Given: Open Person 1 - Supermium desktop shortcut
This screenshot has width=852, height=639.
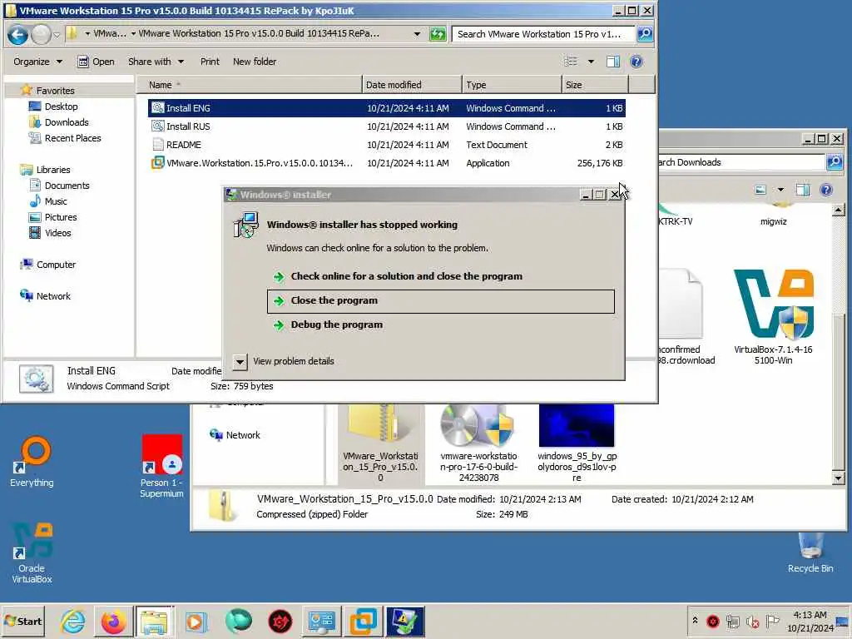Looking at the screenshot, I should point(161,466).
